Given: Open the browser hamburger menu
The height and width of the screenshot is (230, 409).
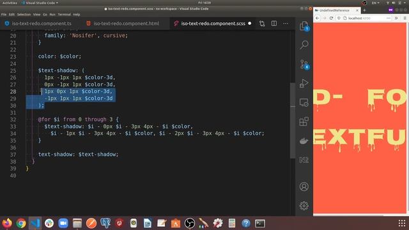Looking at the screenshot, I should (x=405, y=19).
